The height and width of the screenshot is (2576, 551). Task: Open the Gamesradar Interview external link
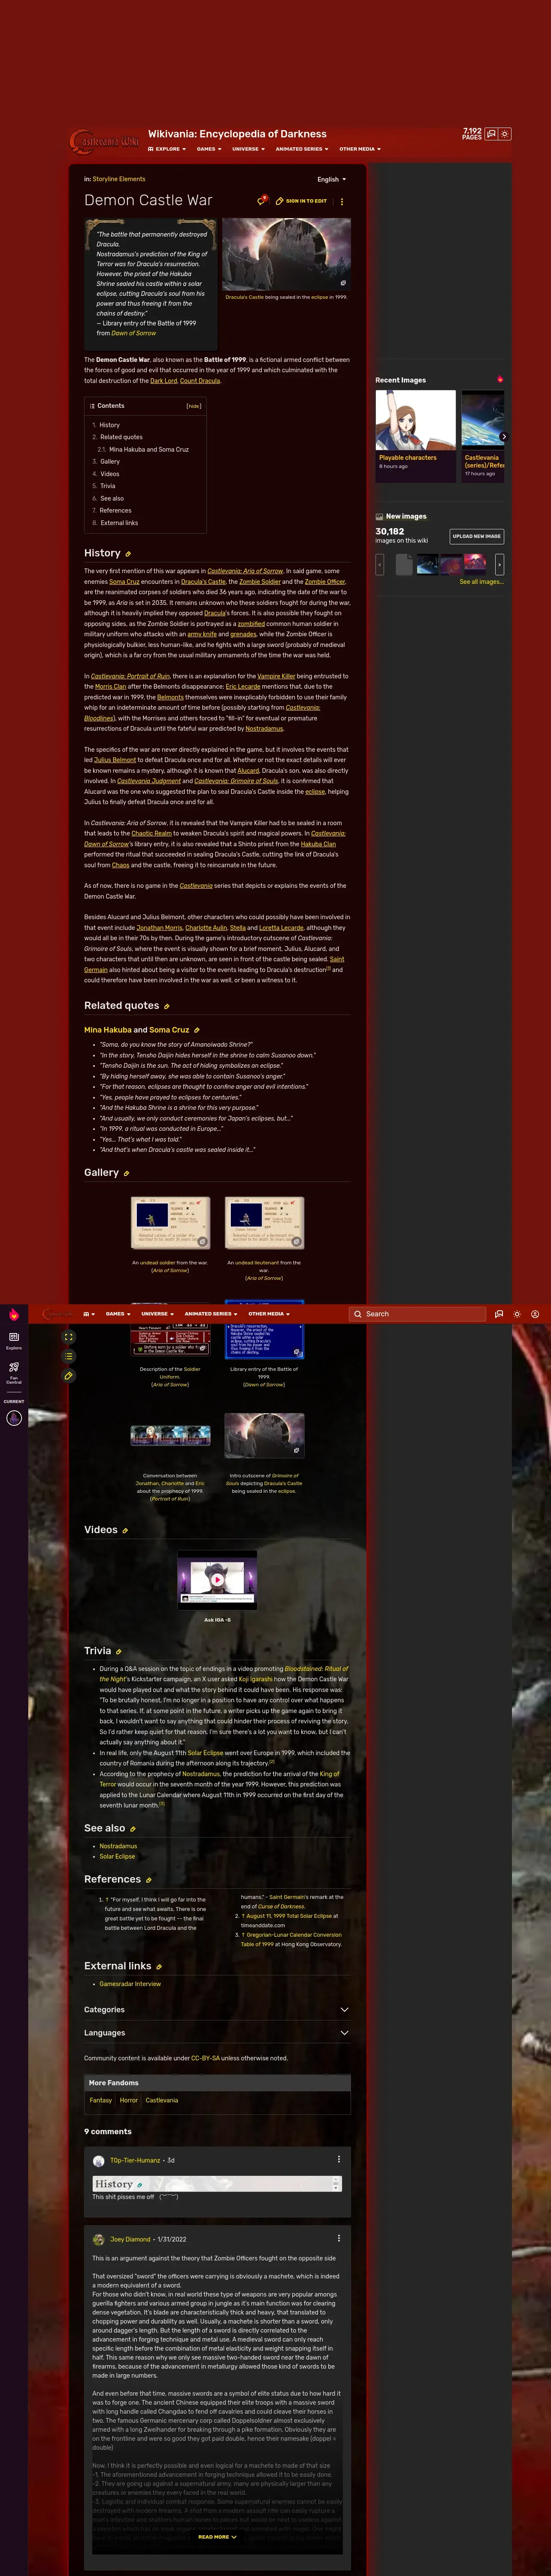(130, 1984)
